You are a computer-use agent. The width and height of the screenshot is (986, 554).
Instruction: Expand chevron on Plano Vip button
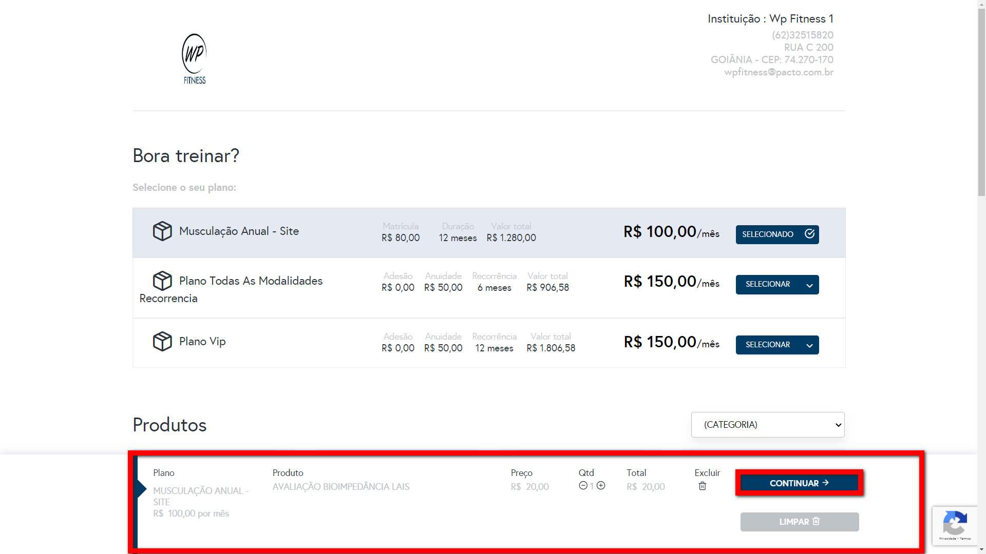click(x=809, y=346)
